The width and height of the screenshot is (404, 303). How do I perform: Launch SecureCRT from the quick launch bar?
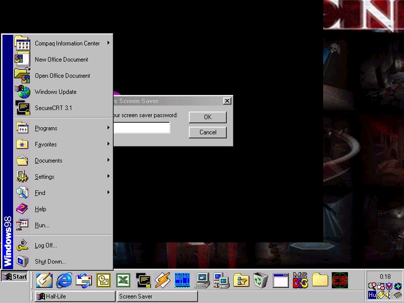143,280
